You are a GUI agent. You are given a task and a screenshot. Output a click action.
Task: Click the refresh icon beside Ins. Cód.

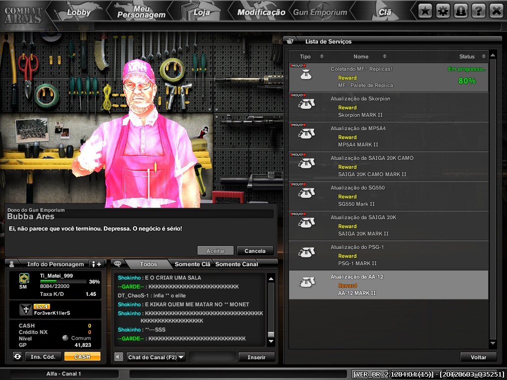pos(17,356)
